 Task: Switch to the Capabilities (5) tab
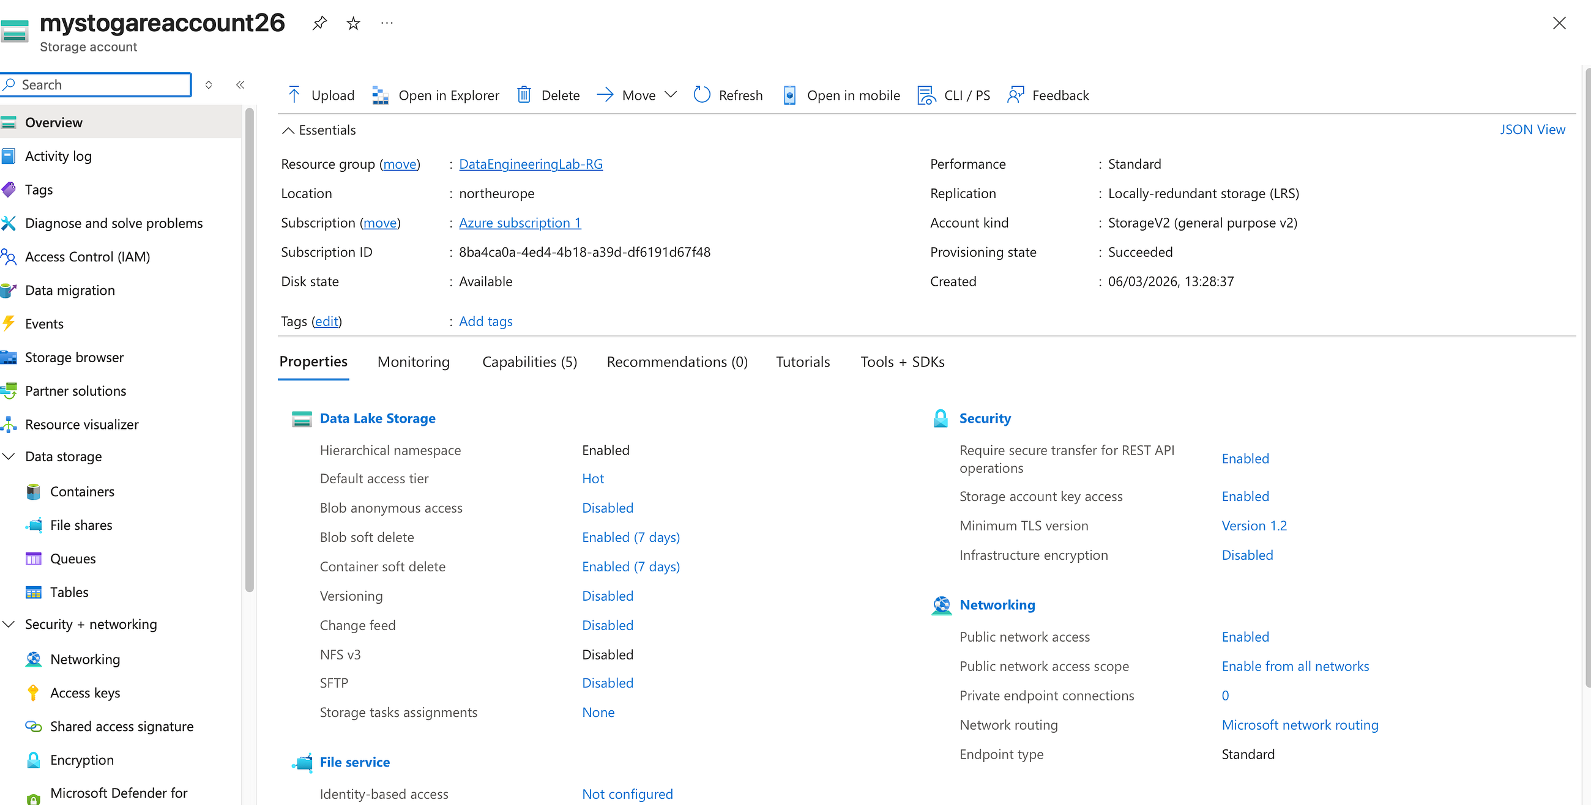(x=529, y=362)
